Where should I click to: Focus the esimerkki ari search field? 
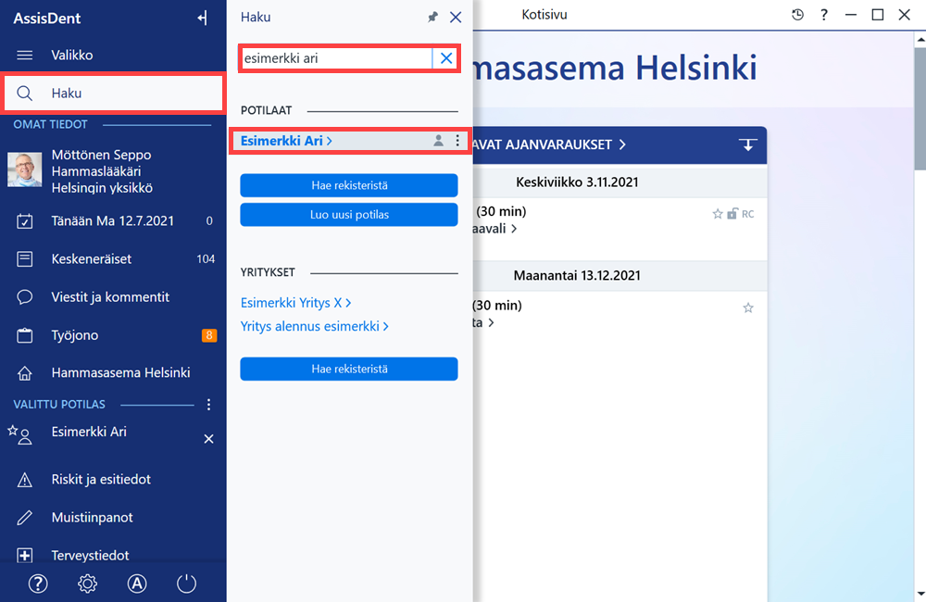click(x=337, y=58)
